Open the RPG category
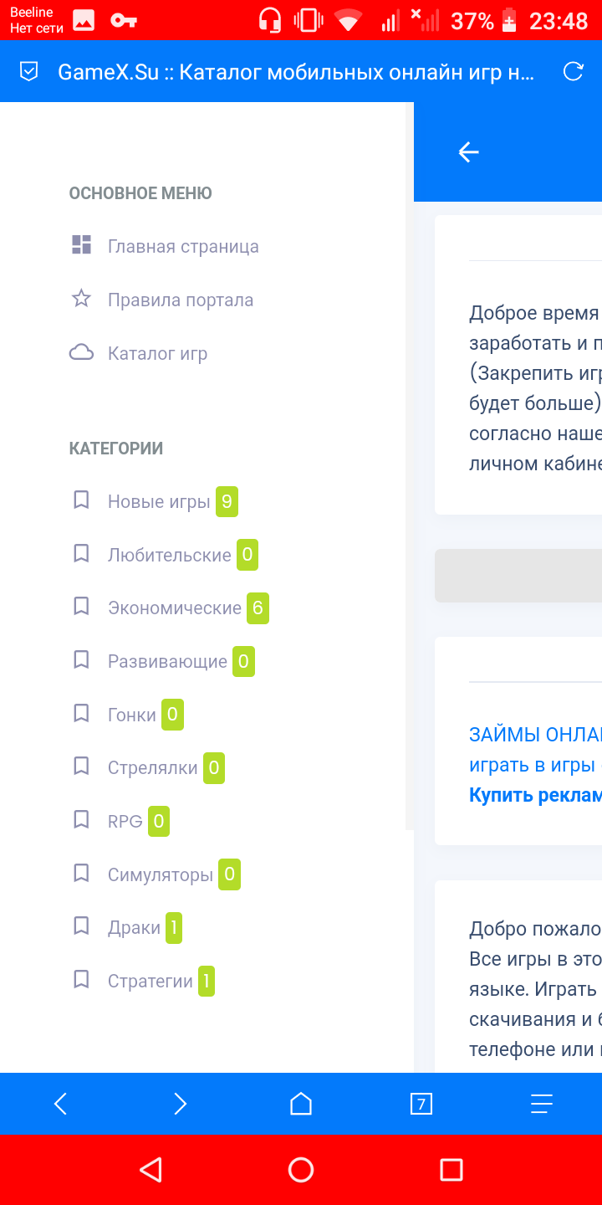Image resolution: width=602 pixels, height=1205 pixels. (x=125, y=821)
